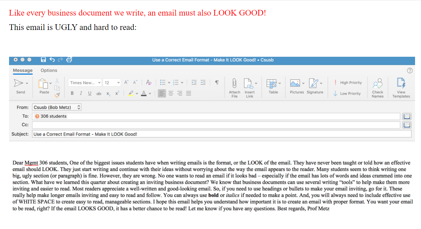
Task: Select the Format Painter brush icon
Action: [57, 95]
